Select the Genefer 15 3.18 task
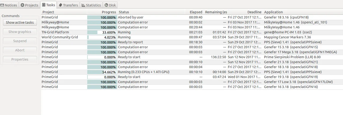 coord(192,47)
